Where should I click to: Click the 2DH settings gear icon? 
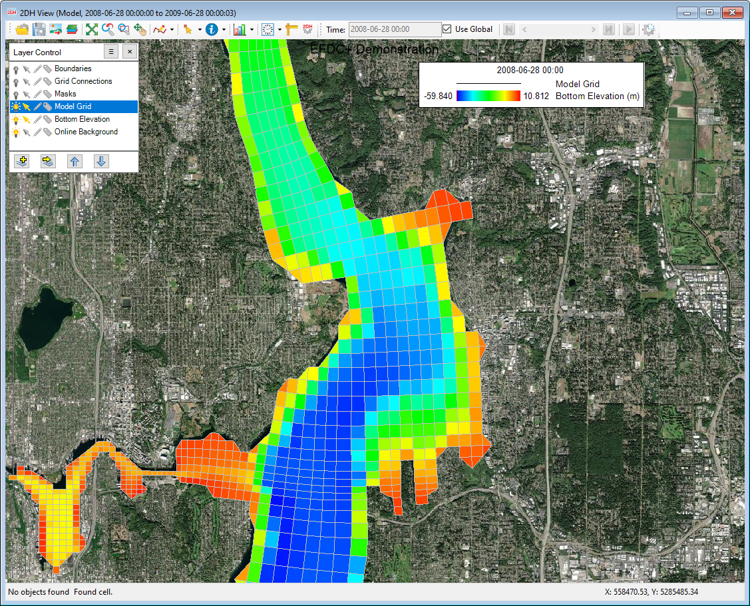coord(307,29)
